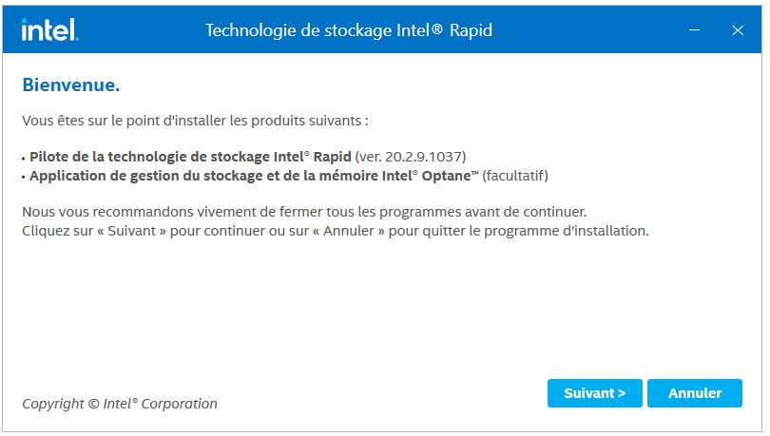
Task: Close the installer with the X button
Action: click(738, 30)
